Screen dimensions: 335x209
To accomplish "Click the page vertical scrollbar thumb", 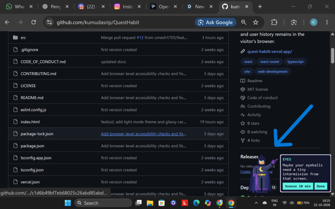I will pyautogui.click(x=333, y=56).
